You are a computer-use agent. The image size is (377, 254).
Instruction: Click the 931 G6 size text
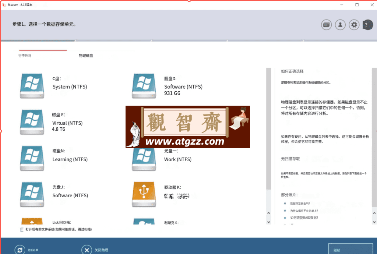click(172, 93)
